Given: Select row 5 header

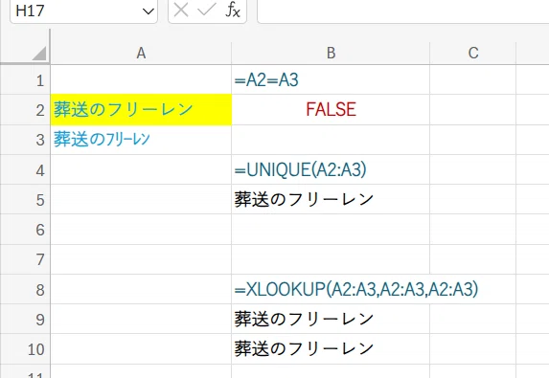Looking at the screenshot, I should [x=25, y=200].
